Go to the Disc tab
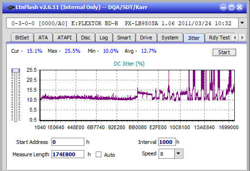The width and height of the screenshot is (250, 171). pyautogui.click(x=86, y=38)
